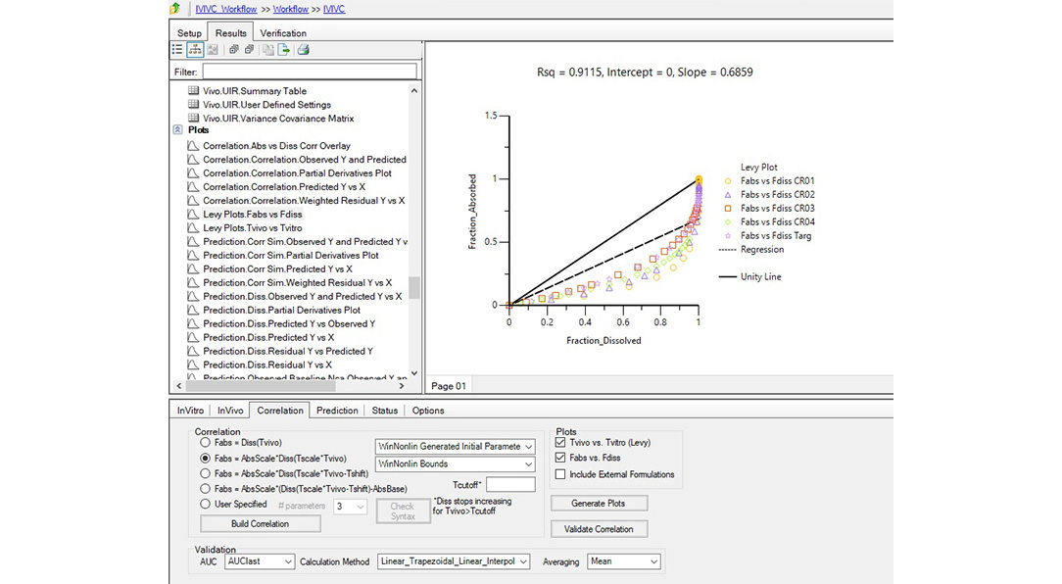Click plot icon for Correlation.Correlation.Weighted Residual Y vs X

[193, 201]
